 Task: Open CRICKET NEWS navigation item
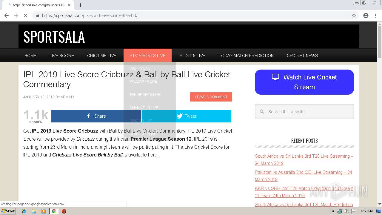pyautogui.click(x=302, y=56)
